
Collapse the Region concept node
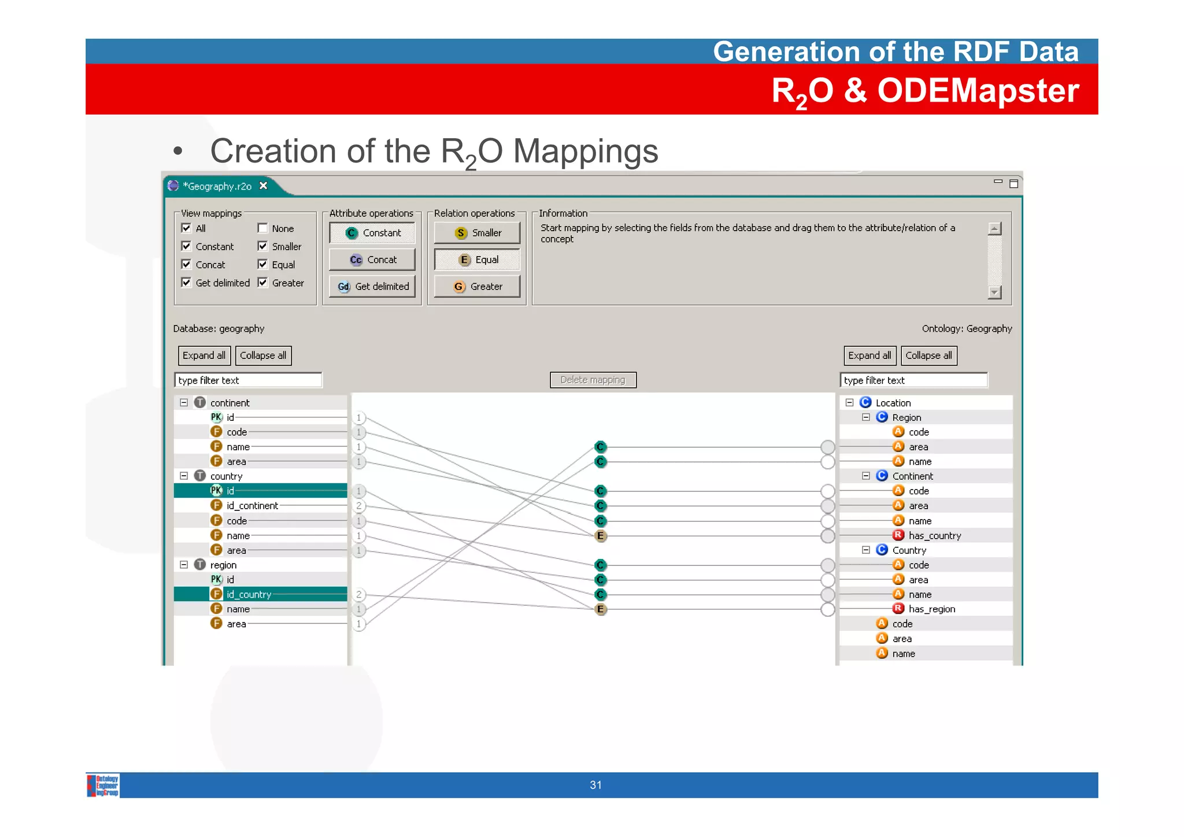[x=866, y=417]
